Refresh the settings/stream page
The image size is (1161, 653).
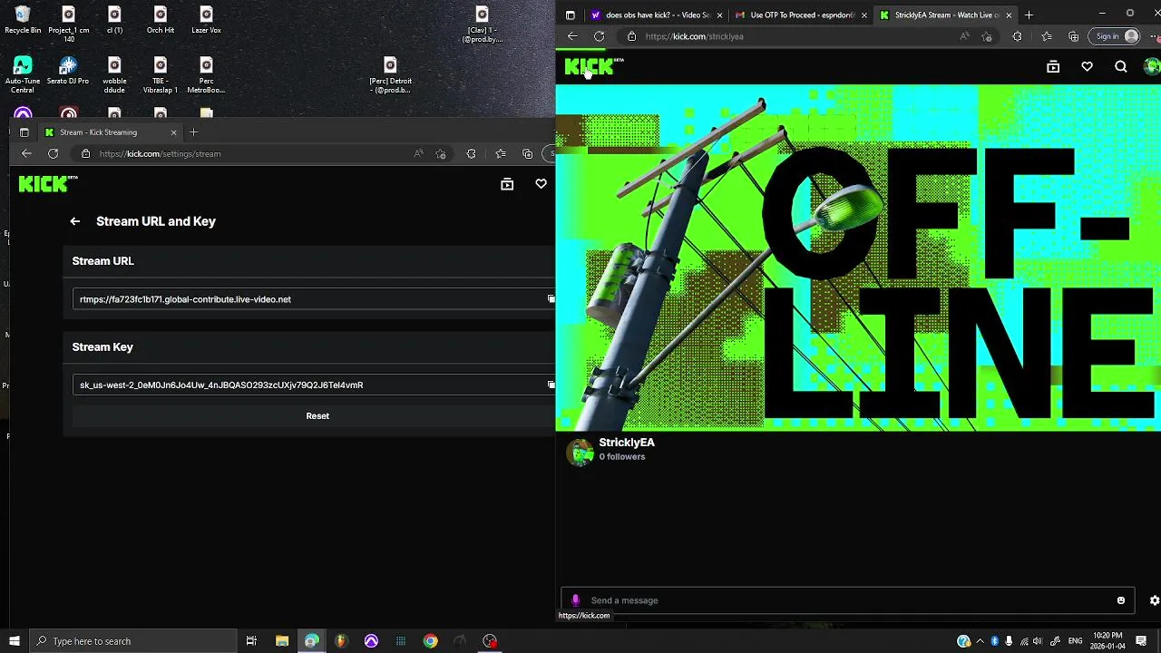[x=54, y=154]
